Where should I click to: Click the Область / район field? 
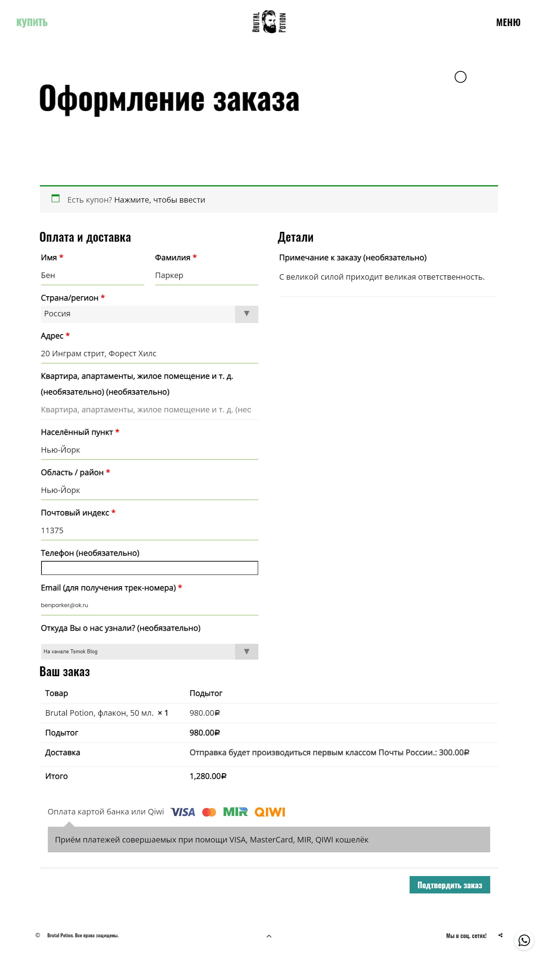[149, 491]
